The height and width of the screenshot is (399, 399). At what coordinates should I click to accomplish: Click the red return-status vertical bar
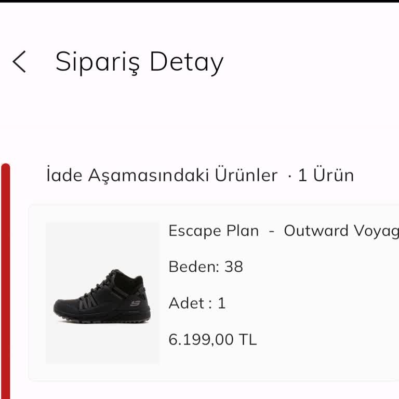pos(5,281)
